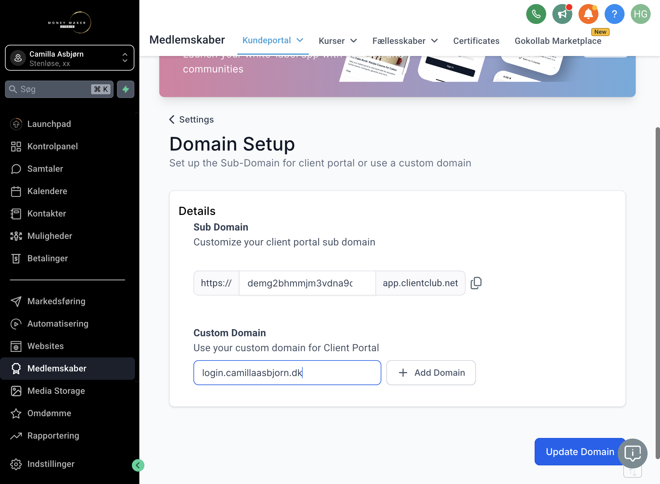Open the HG user avatar menu
660x484 pixels.
tap(640, 14)
